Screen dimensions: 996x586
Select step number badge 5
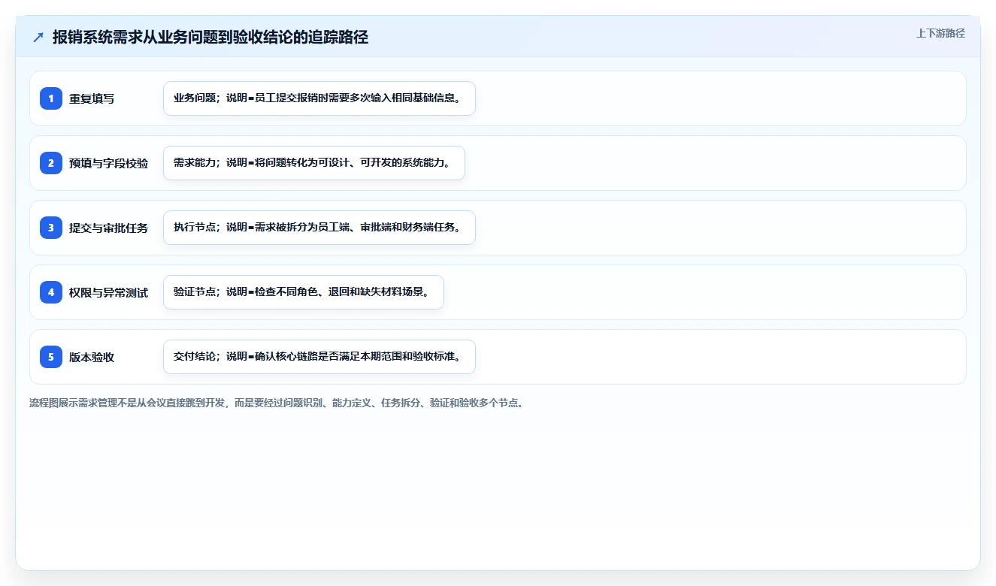coord(51,357)
